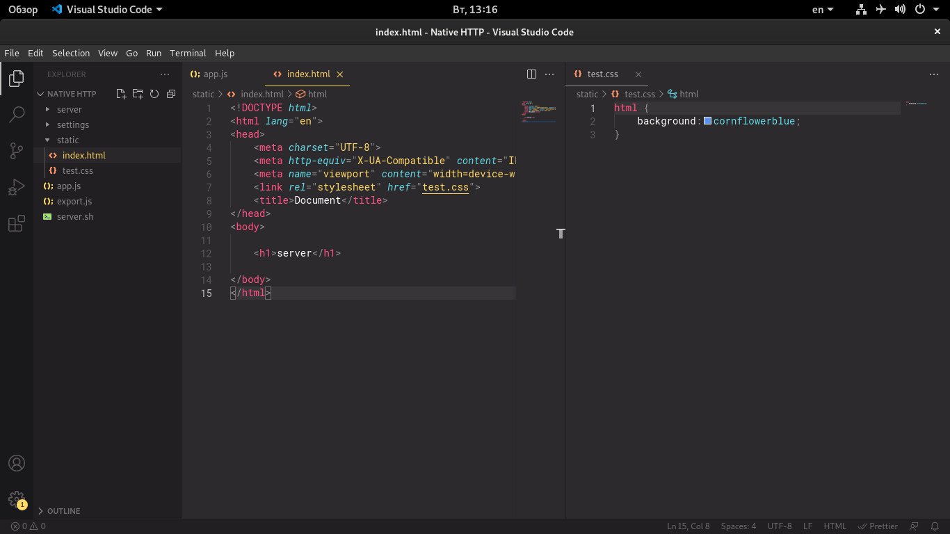Go to line via Ln 15, Col 8
Image resolution: width=950 pixels, height=534 pixels.
click(x=689, y=526)
